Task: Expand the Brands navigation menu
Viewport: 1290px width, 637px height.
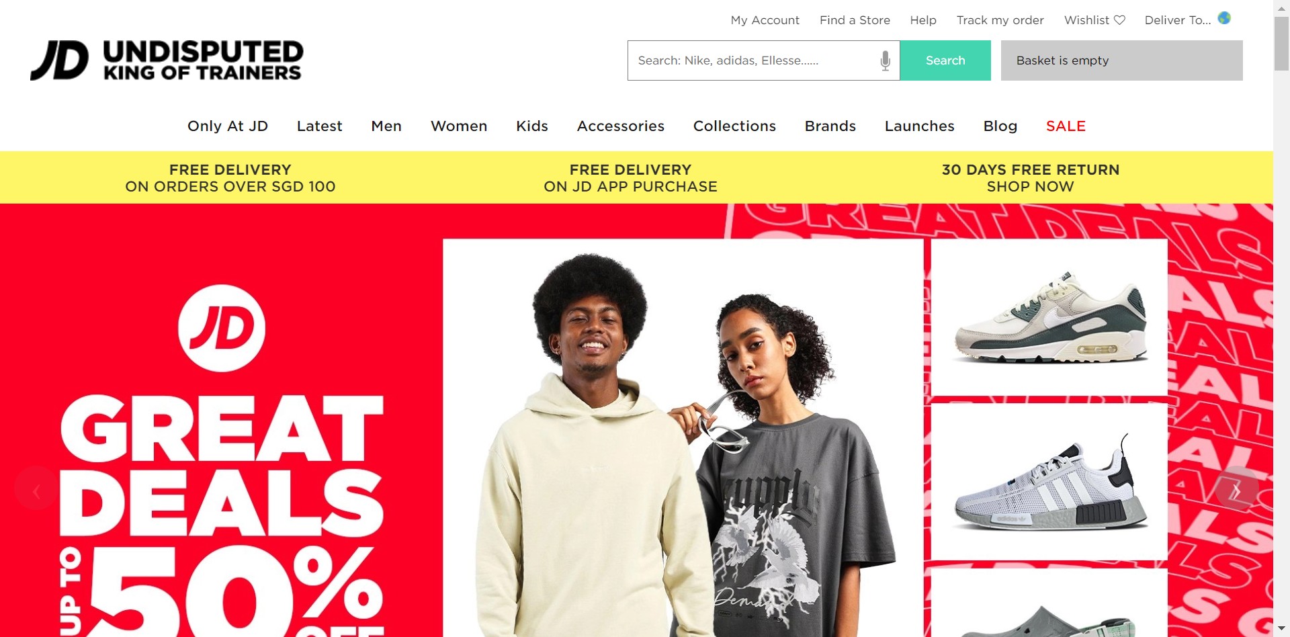Action: click(830, 126)
